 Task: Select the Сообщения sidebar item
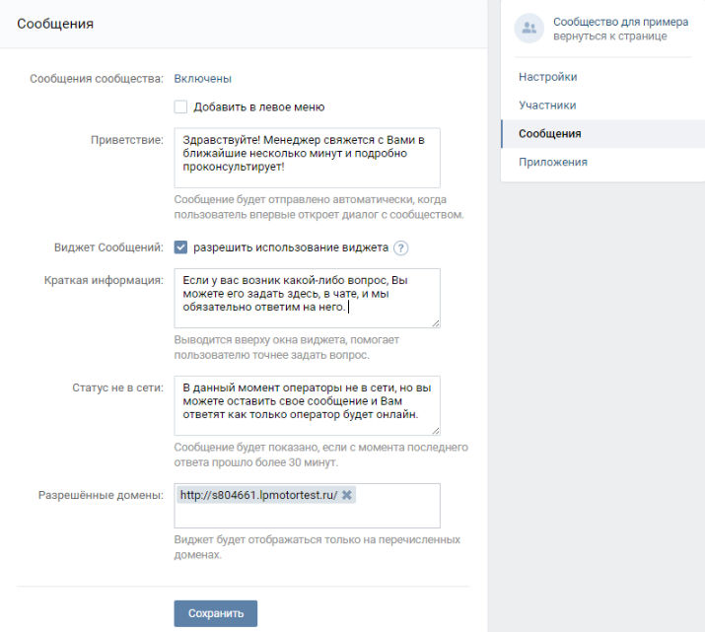point(602,133)
